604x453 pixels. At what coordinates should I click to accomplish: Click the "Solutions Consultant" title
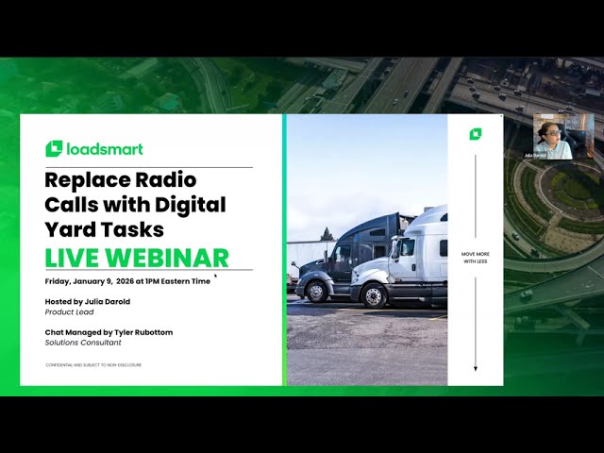coord(83,343)
